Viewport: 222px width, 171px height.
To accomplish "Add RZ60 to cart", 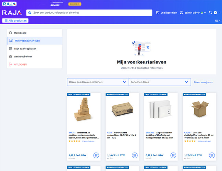I will click(135, 155).
